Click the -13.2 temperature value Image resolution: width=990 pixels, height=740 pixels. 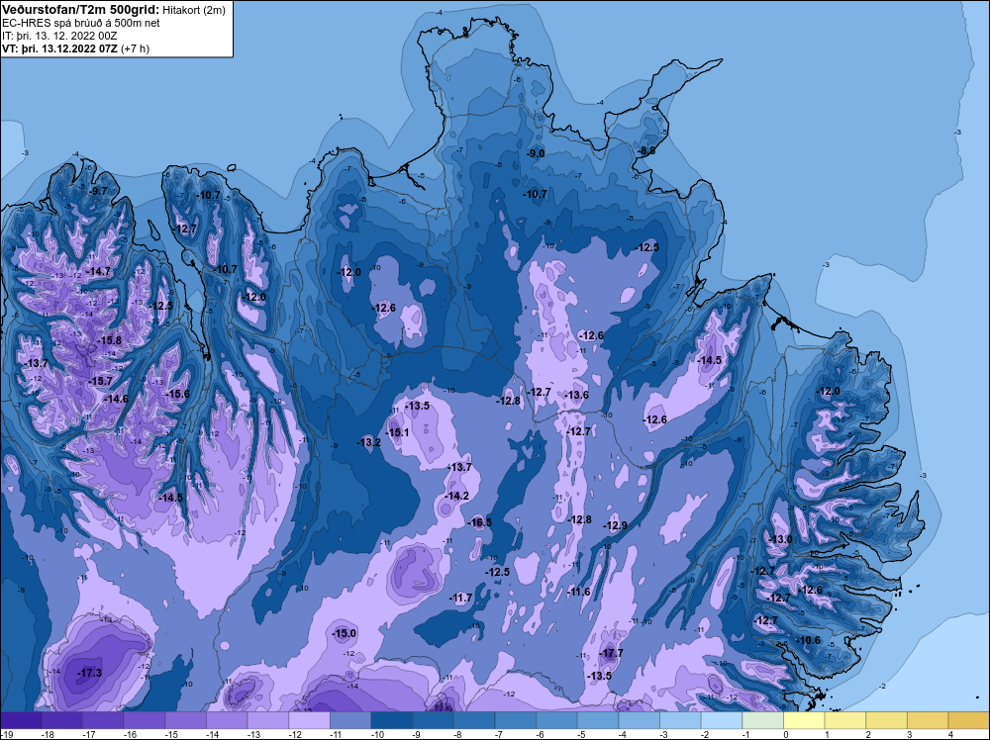368,442
